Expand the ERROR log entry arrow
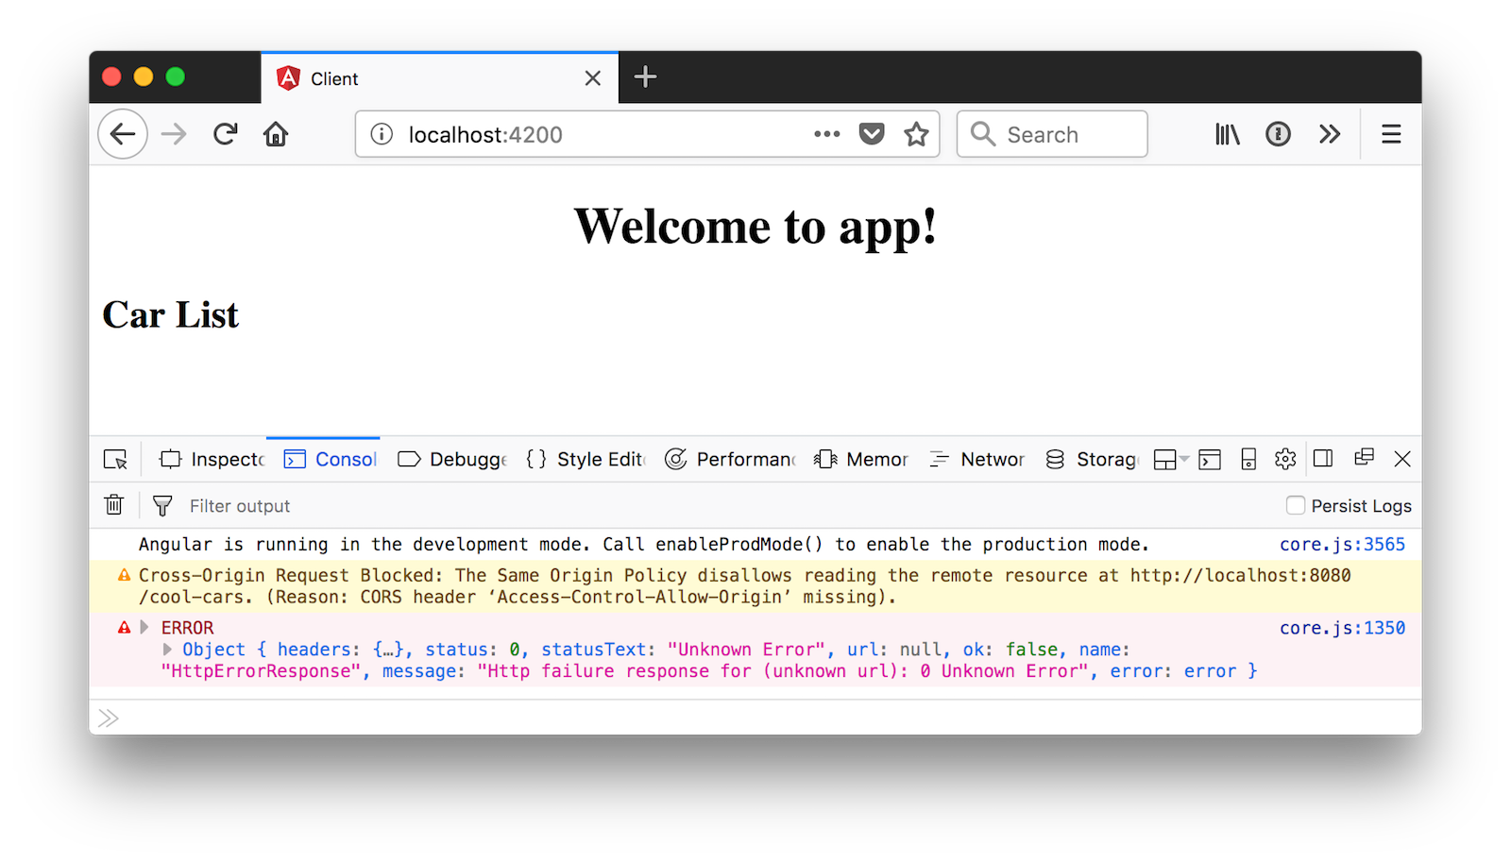 [144, 627]
